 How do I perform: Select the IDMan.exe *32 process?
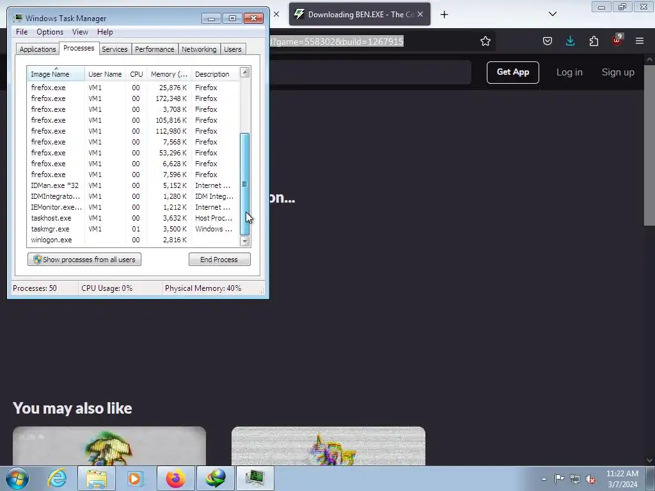(133, 185)
